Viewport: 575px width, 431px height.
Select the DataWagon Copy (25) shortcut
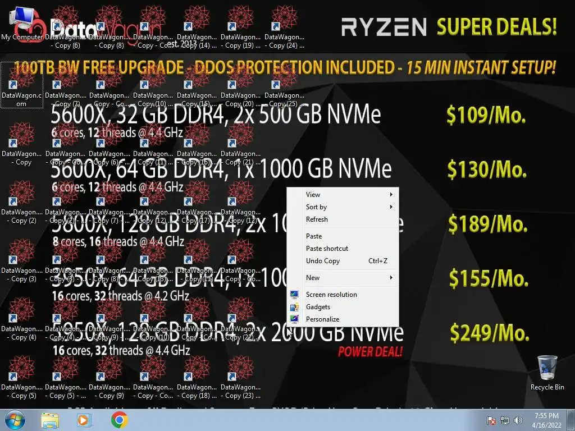pos(284,85)
